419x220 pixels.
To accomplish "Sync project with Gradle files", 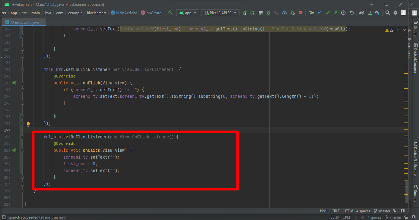I will coord(362,13).
